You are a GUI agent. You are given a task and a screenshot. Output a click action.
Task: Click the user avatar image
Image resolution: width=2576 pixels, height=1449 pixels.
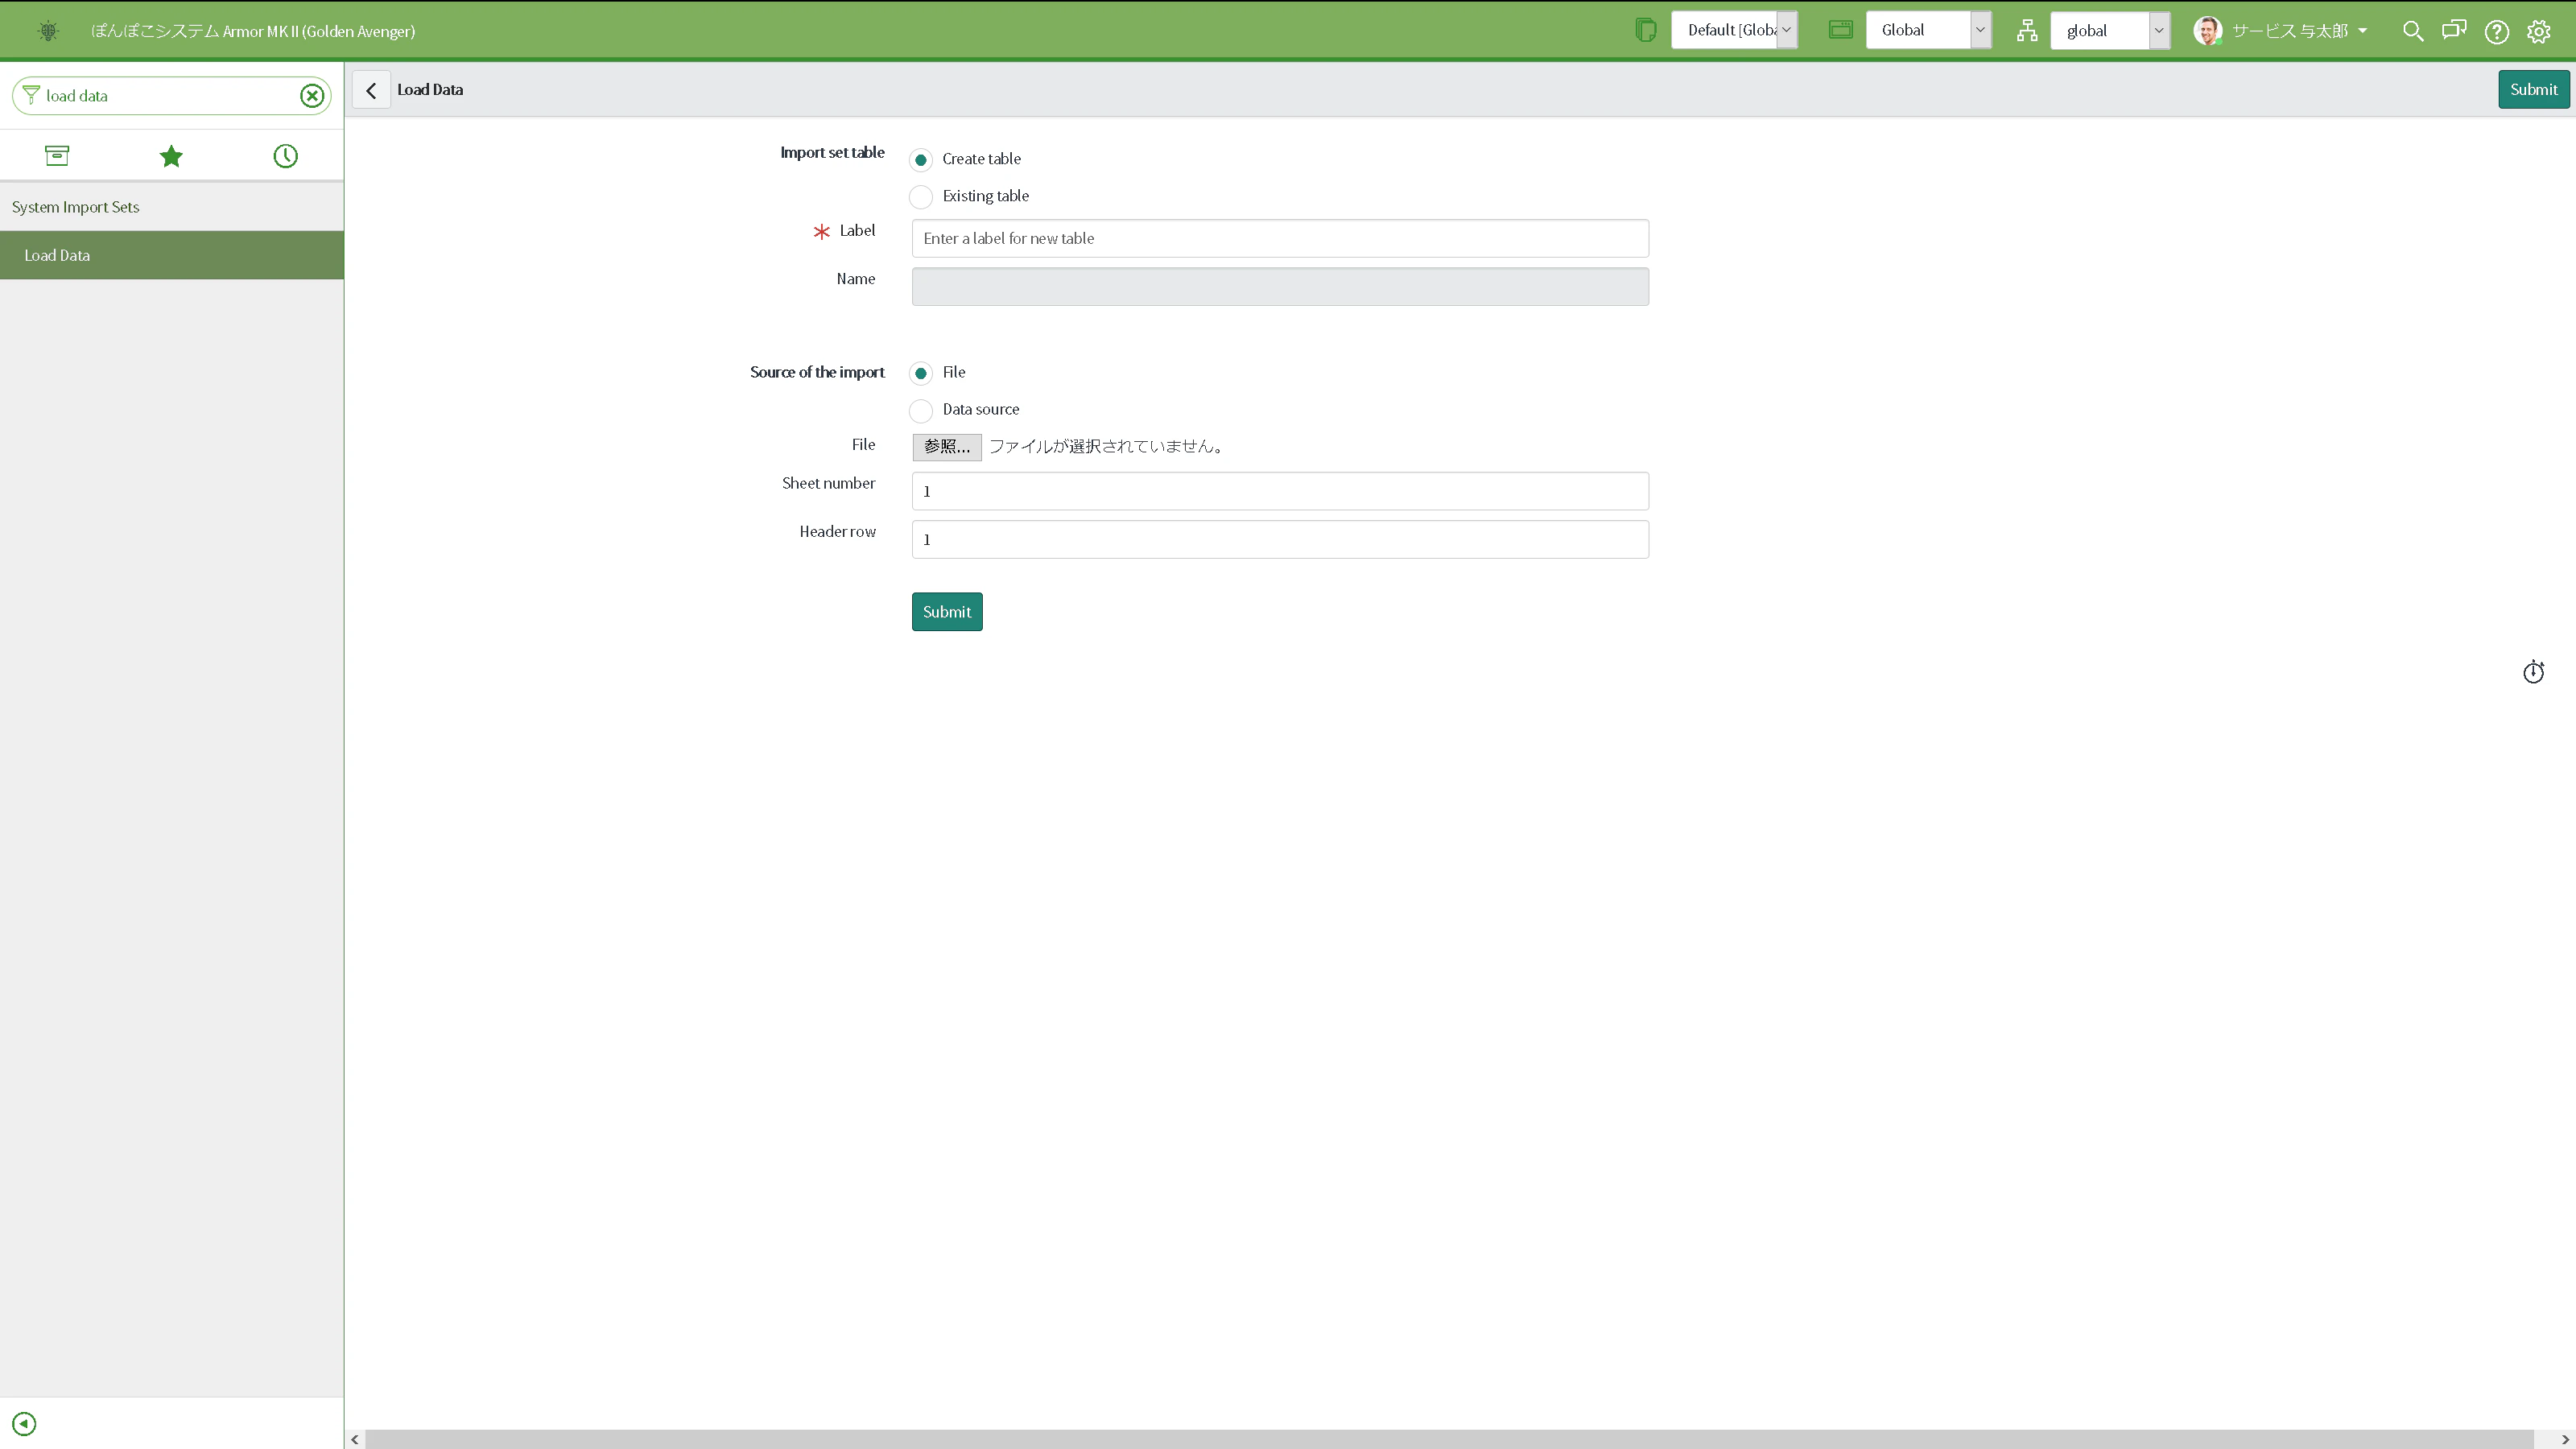point(2207,31)
